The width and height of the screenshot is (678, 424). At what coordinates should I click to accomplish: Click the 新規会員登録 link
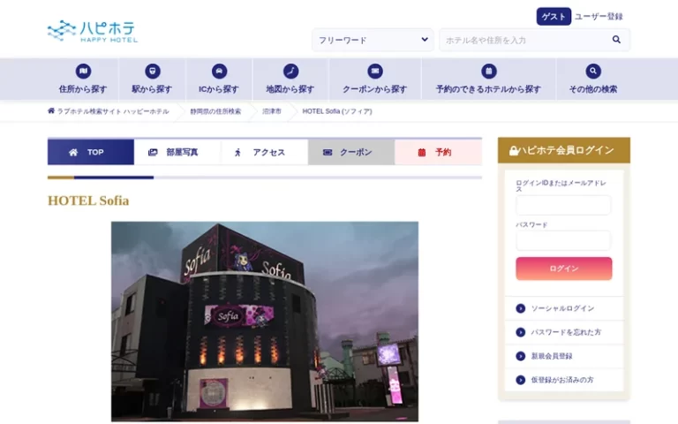click(552, 356)
